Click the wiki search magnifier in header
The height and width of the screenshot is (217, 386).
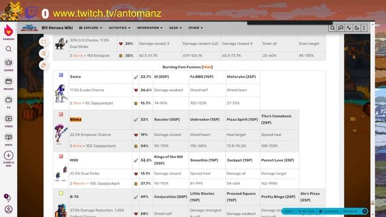pos(332,28)
